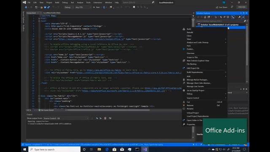This screenshot has height=152, width=270.
Task: Click the Save toolbar icon
Action: 45,7
